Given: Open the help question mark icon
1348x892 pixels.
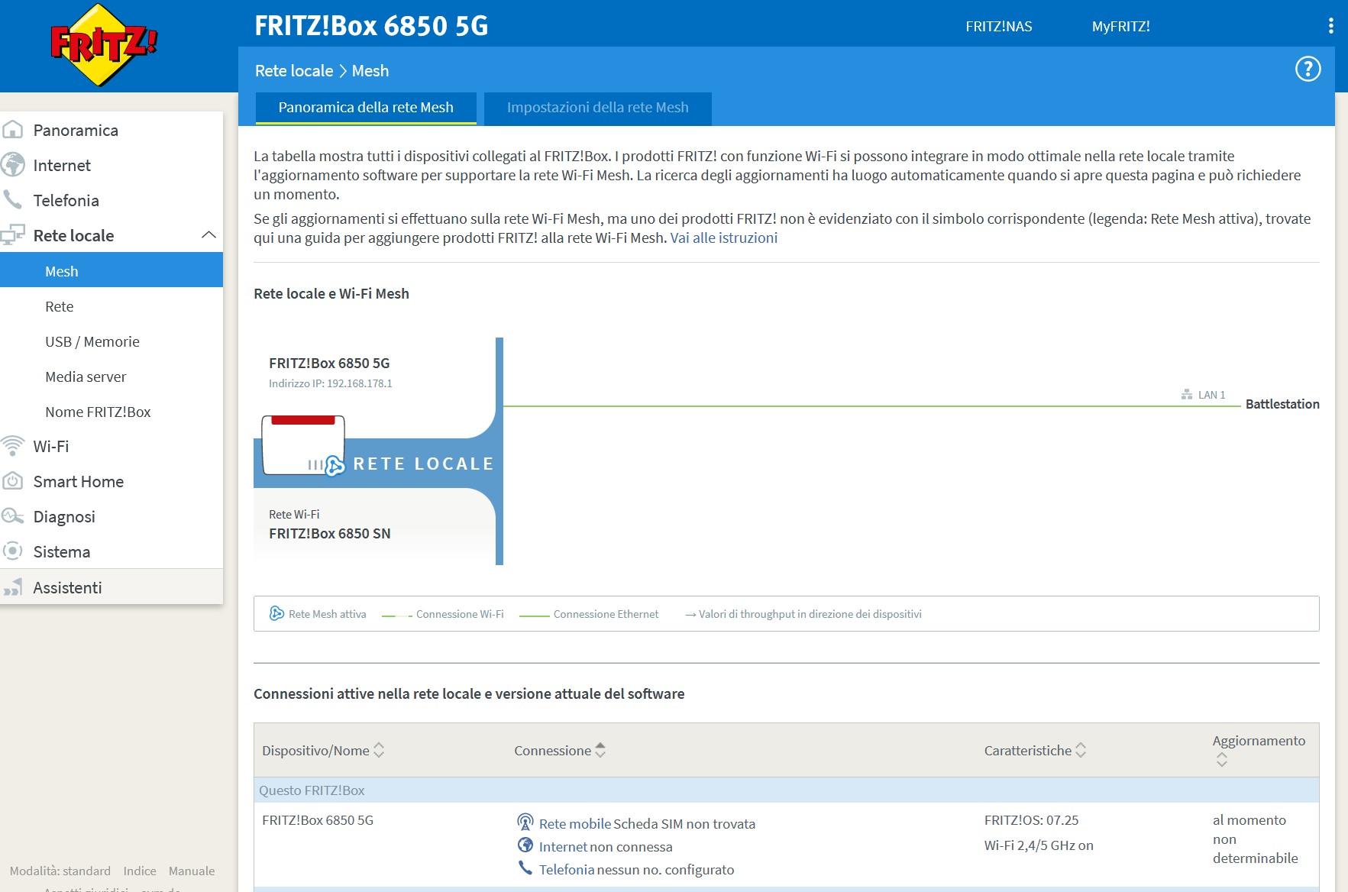Looking at the screenshot, I should (1308, 69).
